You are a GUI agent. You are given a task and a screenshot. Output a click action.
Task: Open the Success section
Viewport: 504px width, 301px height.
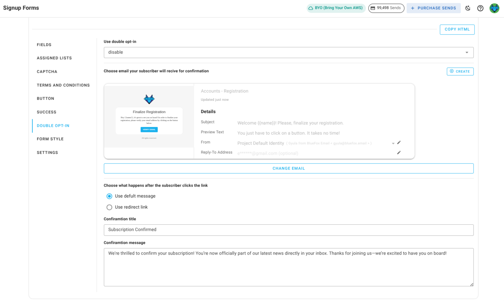point(47,112)
